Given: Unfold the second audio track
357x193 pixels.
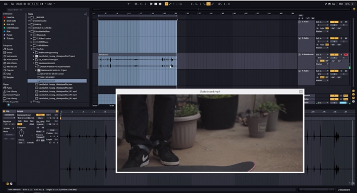Looking at the screenshot, I should click(299, 38).
